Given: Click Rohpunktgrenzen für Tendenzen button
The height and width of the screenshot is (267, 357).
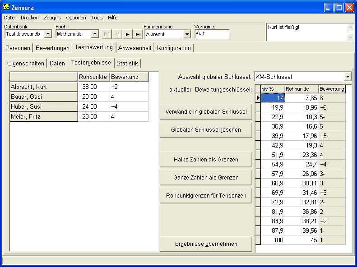Looking at the screenshot, I should [206, 196].
